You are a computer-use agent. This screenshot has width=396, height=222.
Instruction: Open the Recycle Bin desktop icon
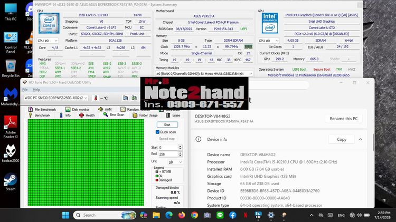(11, 68)
